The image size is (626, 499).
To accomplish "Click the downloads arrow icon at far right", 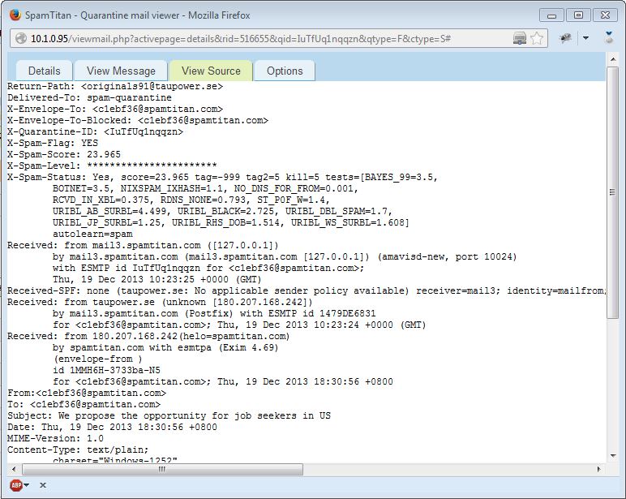I will click(x=608, y=37).
